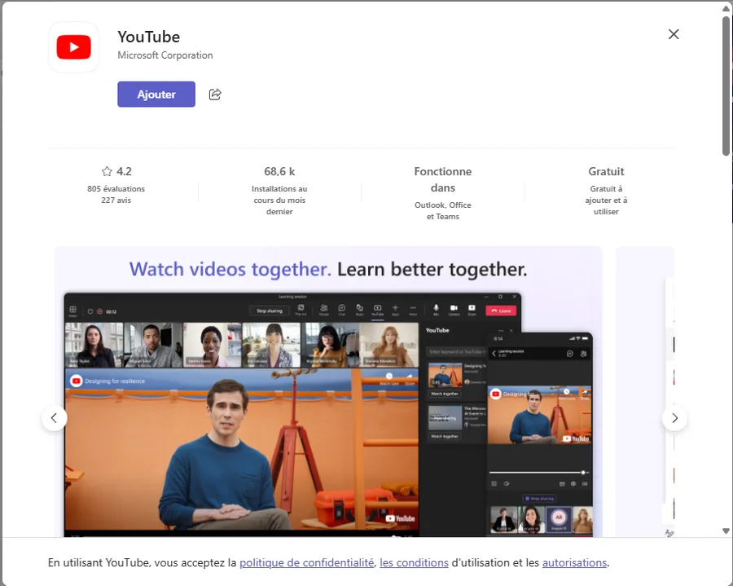Show the previous screenshot in carousel
733x586 pixels.
coord(55,418)
